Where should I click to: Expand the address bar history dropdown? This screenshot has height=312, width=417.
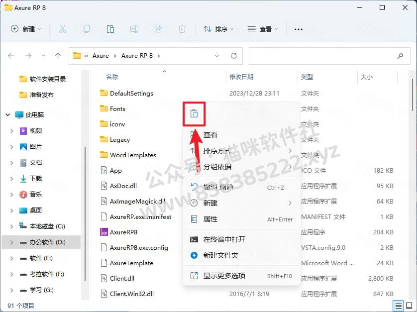[x=217, y=56]
